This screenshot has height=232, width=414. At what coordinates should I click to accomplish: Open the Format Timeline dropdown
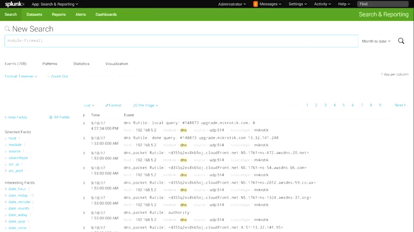click(21, 76)
